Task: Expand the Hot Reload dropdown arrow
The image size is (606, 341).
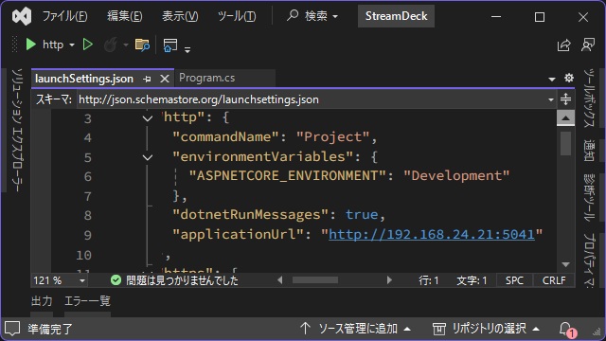Action: 126,45
